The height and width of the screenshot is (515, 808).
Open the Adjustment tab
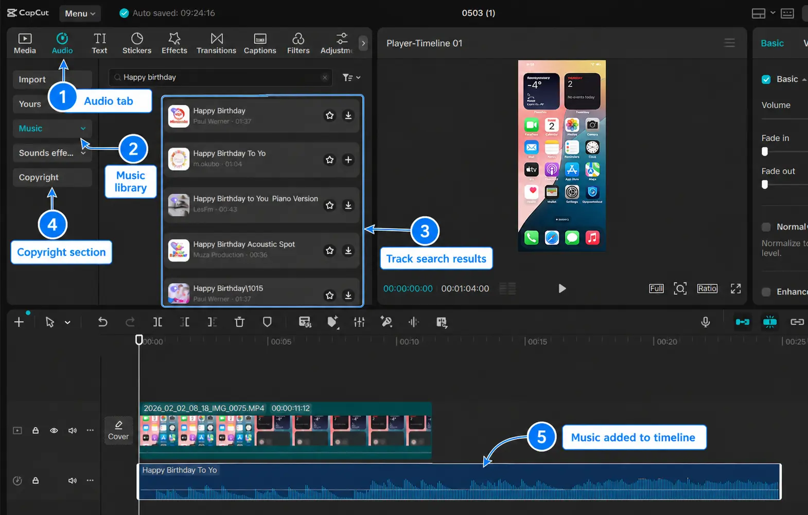coord(337,43)
